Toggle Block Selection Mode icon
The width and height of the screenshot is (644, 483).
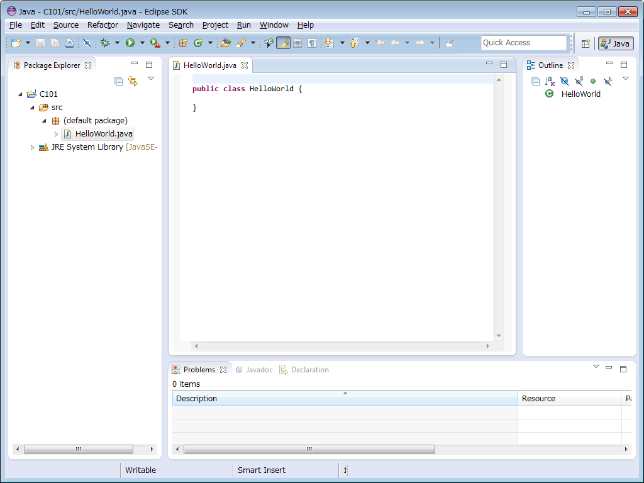(297, 43)
